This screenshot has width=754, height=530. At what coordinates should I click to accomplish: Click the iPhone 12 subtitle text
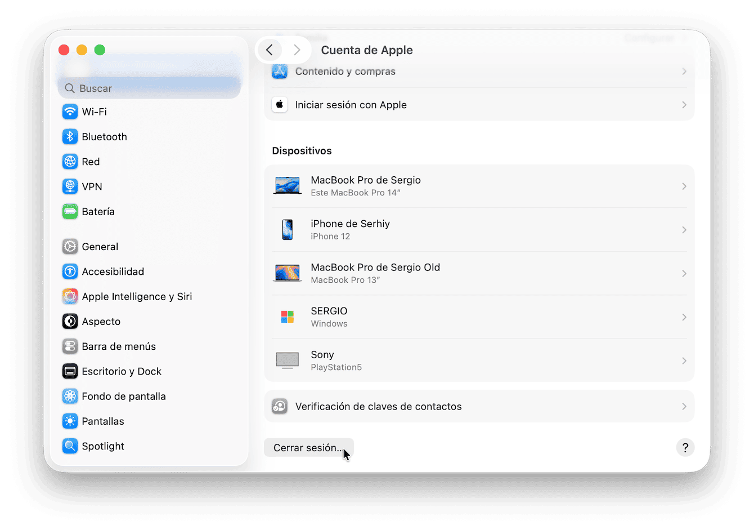pyautogui.click(x=331, y=237)
